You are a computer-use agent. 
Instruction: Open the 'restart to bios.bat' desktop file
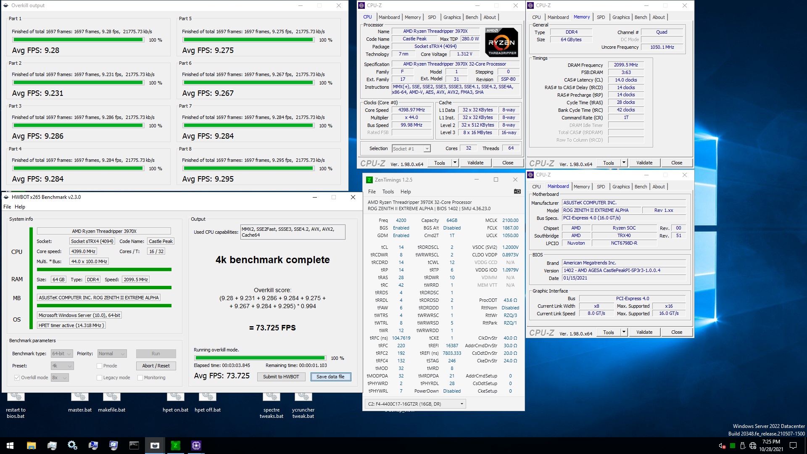[x=16, y=405]
